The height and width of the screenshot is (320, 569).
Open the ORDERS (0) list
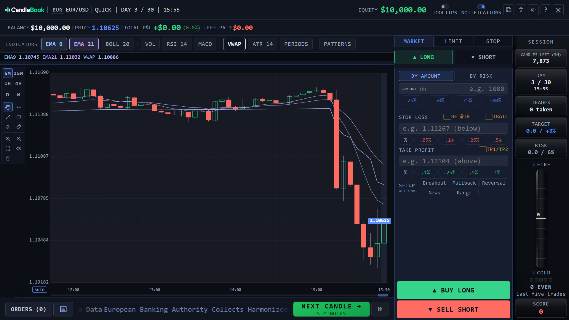pos(28,309)
